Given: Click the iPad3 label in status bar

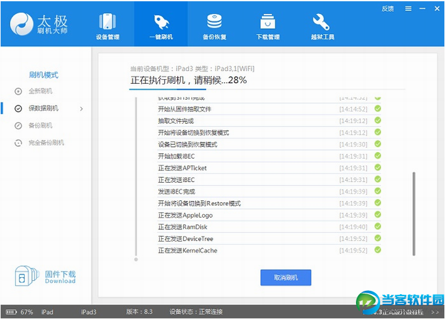Looking at the screenshot, I should (x=88, y=312).
